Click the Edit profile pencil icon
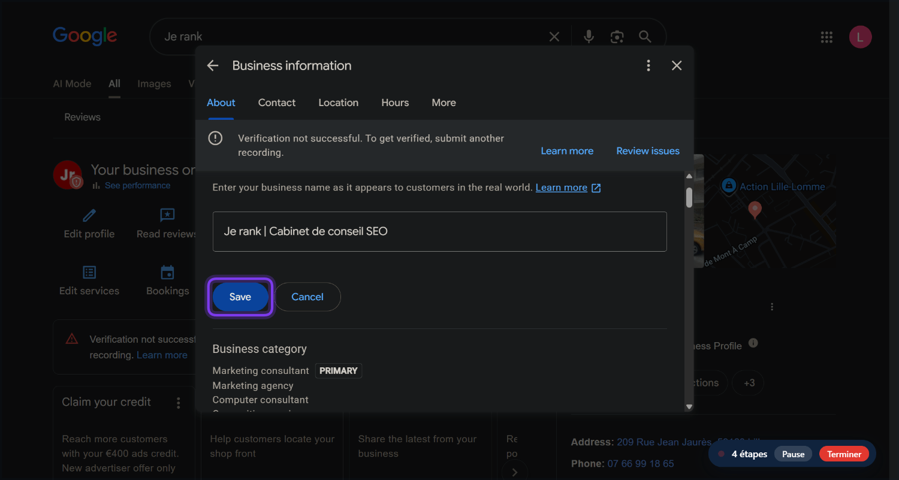The height and width of the screenshot is (480, 899). (x=89, y=215)
